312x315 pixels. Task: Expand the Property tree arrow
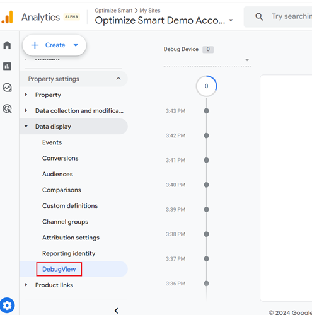pyautogui.click(x=26, y=94)
